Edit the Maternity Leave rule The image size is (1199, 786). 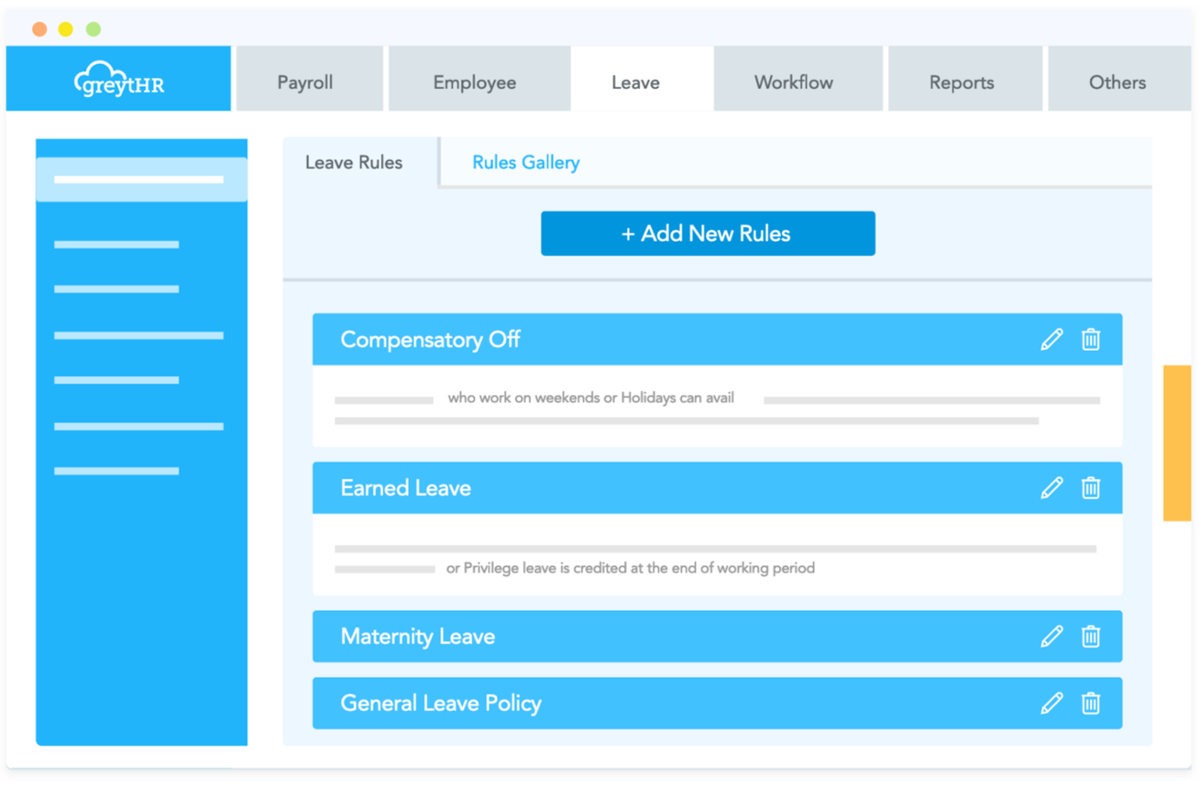pos(1052,636)
